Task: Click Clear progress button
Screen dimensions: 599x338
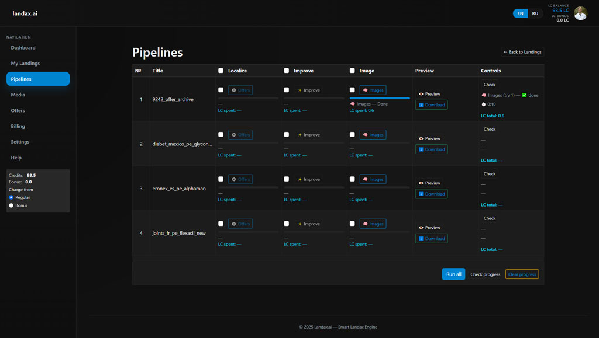Action: coord(522,274)
